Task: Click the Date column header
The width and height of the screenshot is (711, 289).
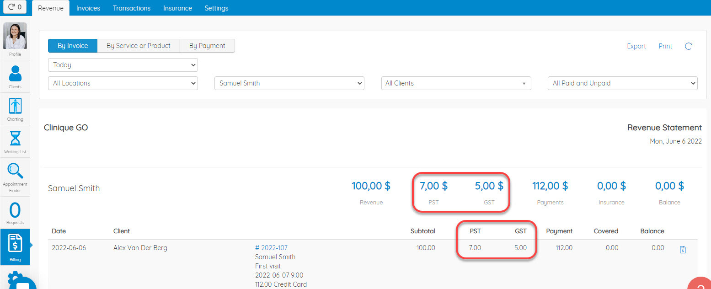Action: 59,231
